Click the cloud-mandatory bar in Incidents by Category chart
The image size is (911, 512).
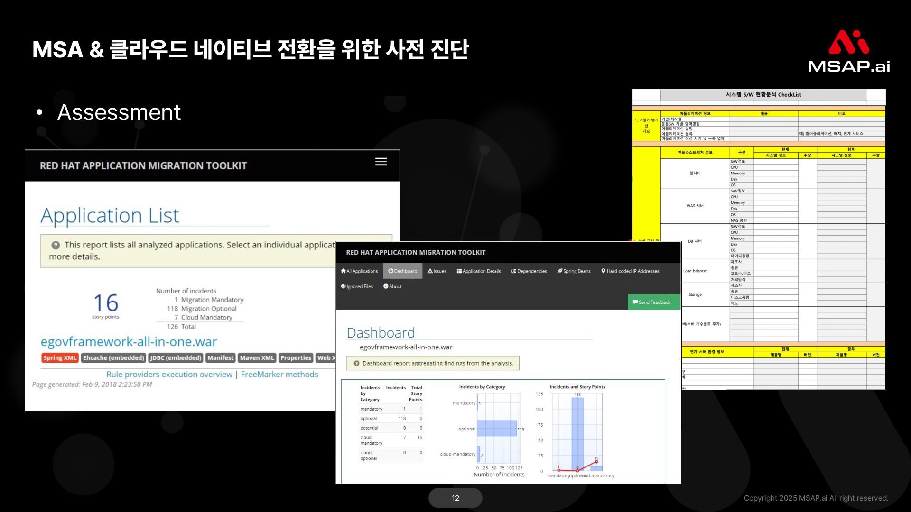[x=478, y=454]
